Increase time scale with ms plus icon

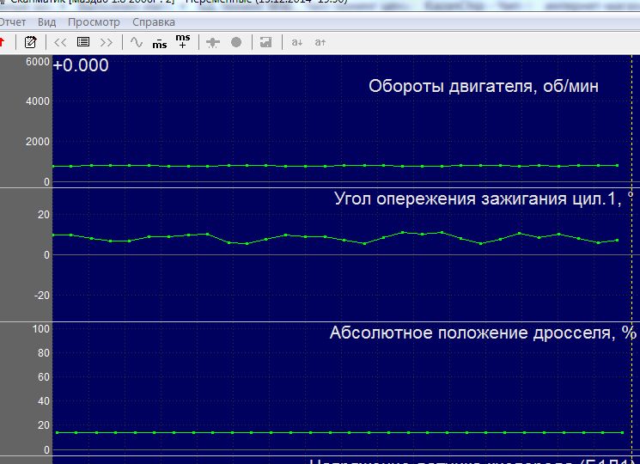pyautogui.click(x=182, y=40)
